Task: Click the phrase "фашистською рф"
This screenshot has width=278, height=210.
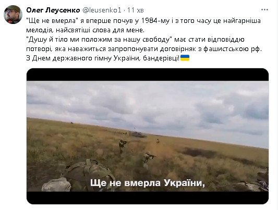Action: [232, 49]
